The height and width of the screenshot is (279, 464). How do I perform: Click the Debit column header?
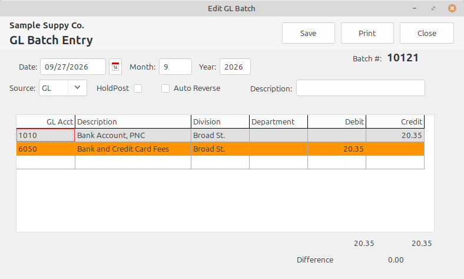point(337,122)
